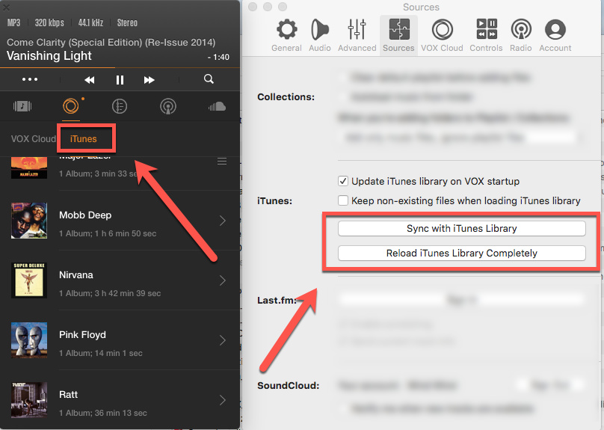This screenshot has height=430, width=604.
Task: Enable Keep non-existing files when loading iTunes
Action: pos(343,200)
